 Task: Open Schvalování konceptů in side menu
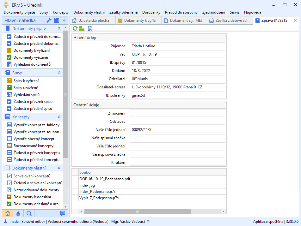coord(32,176)
